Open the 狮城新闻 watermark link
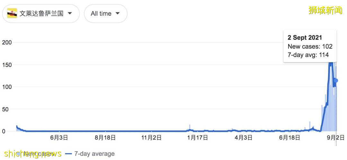The height and width of the screenshot is (160, 347). pyautogui.click(x=325, y=10)
